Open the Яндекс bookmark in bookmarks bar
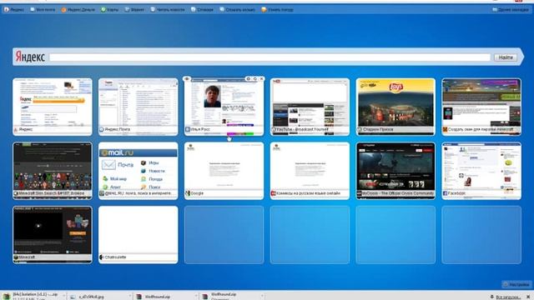534x300 pixels. pyautogui.click(x=14, y=10)
